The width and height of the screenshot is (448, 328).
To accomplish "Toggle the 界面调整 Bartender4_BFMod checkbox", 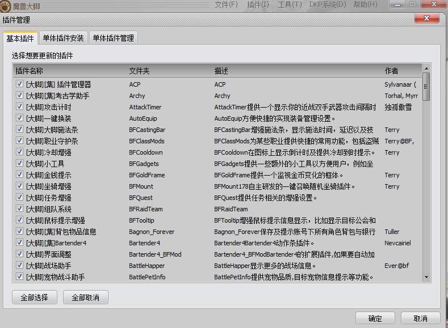I will click(19, 254).
